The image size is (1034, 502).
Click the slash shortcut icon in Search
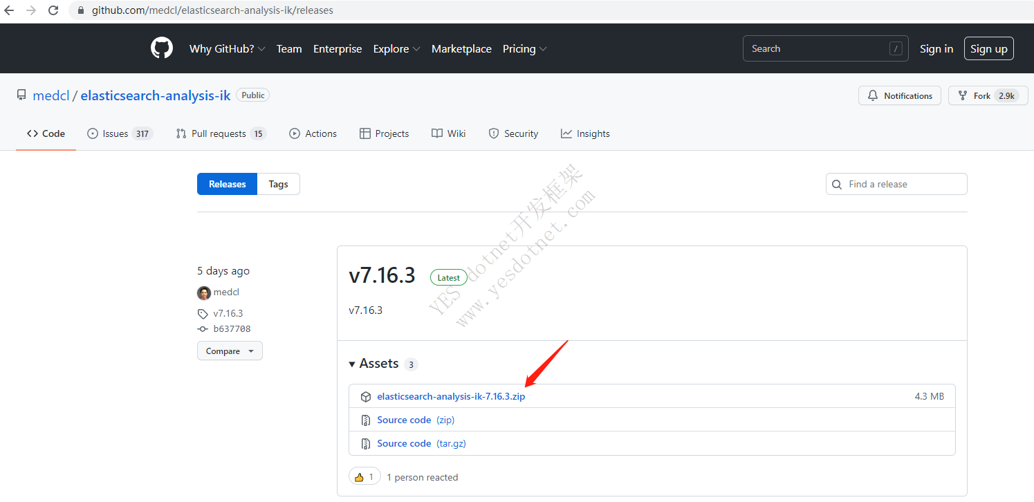point(896,48)
